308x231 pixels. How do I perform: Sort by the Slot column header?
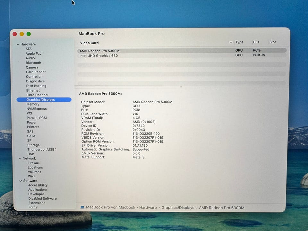coord(273,42)
